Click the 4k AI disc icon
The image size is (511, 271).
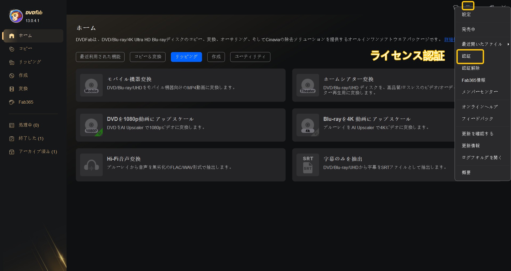pos(308,125)
